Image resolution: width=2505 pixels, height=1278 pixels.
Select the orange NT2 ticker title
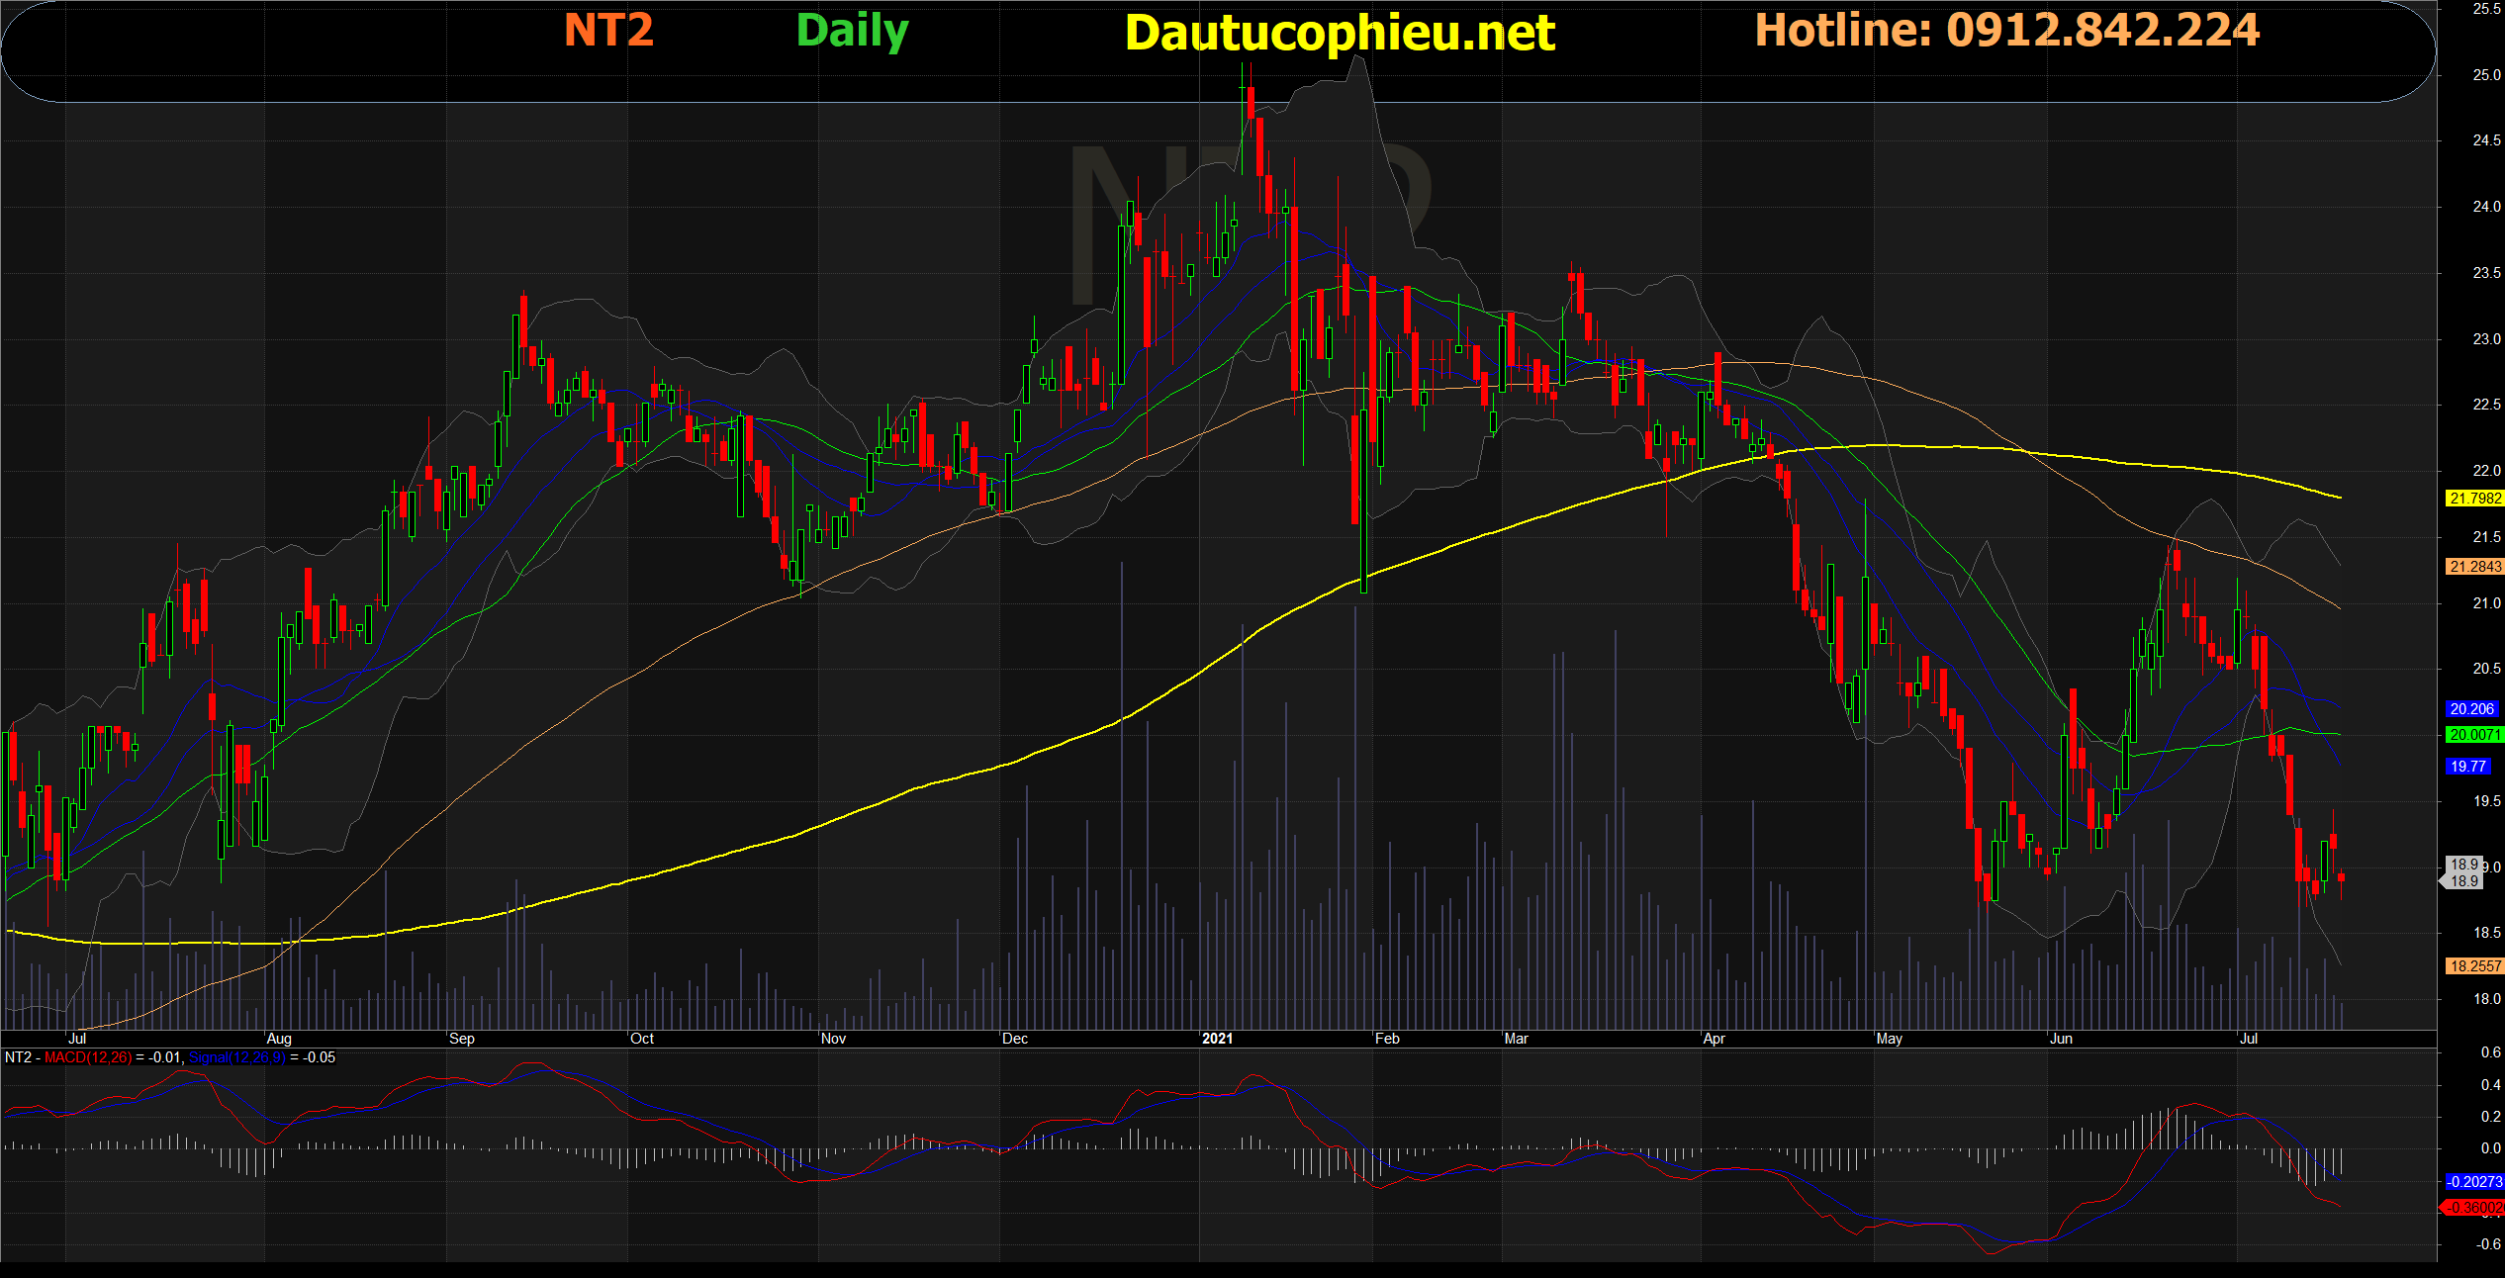[608, 30]
